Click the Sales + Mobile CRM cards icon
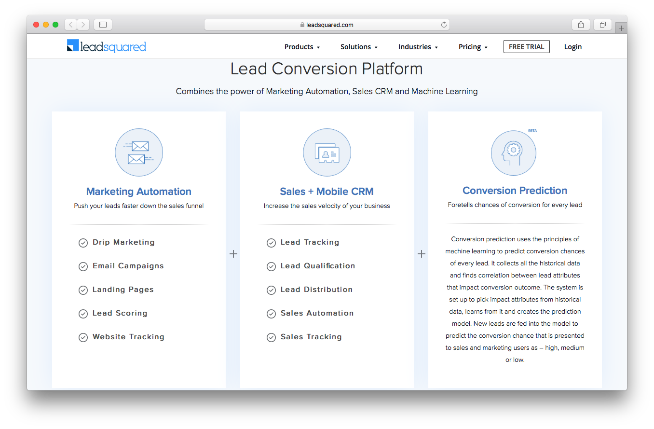654x429 pixels. (x=327, y=152)
